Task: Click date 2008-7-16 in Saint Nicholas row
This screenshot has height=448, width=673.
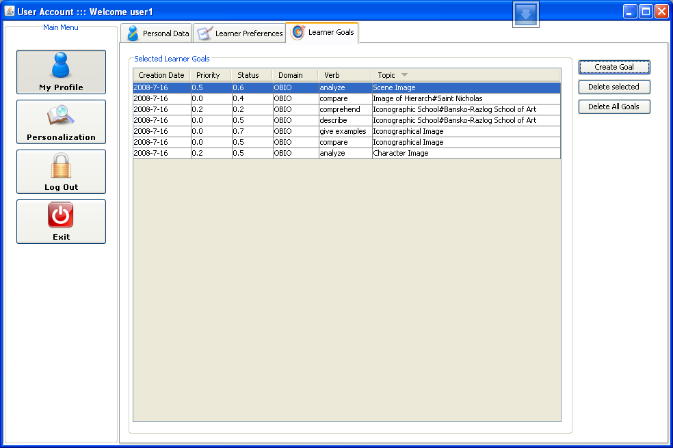Action: pos(150,98)
